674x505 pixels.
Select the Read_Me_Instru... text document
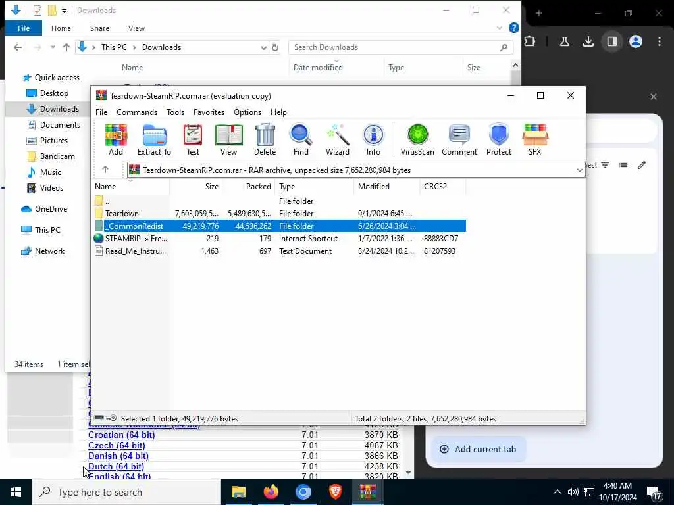[279, 251]
